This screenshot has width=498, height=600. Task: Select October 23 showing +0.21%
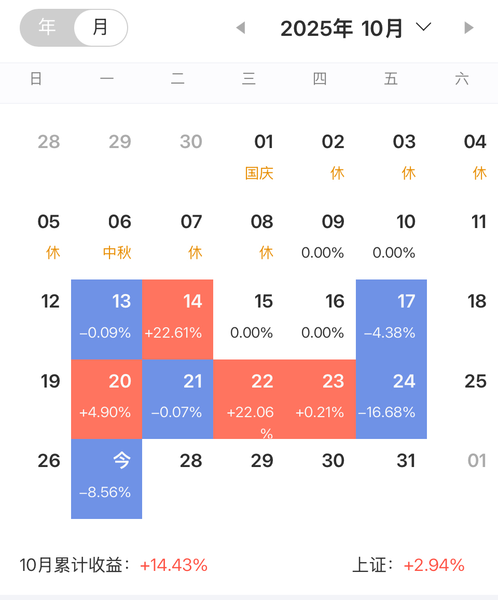click(320, 399)
